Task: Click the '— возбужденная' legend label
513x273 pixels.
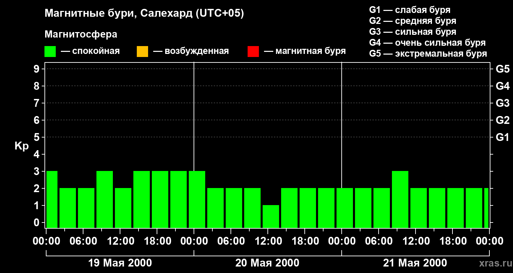Action: [x=191, y=51]
